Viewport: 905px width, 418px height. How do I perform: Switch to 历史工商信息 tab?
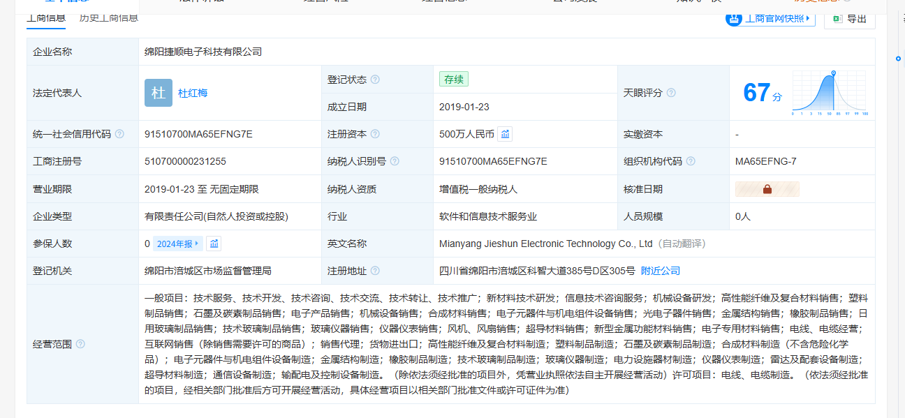[109, 17]
